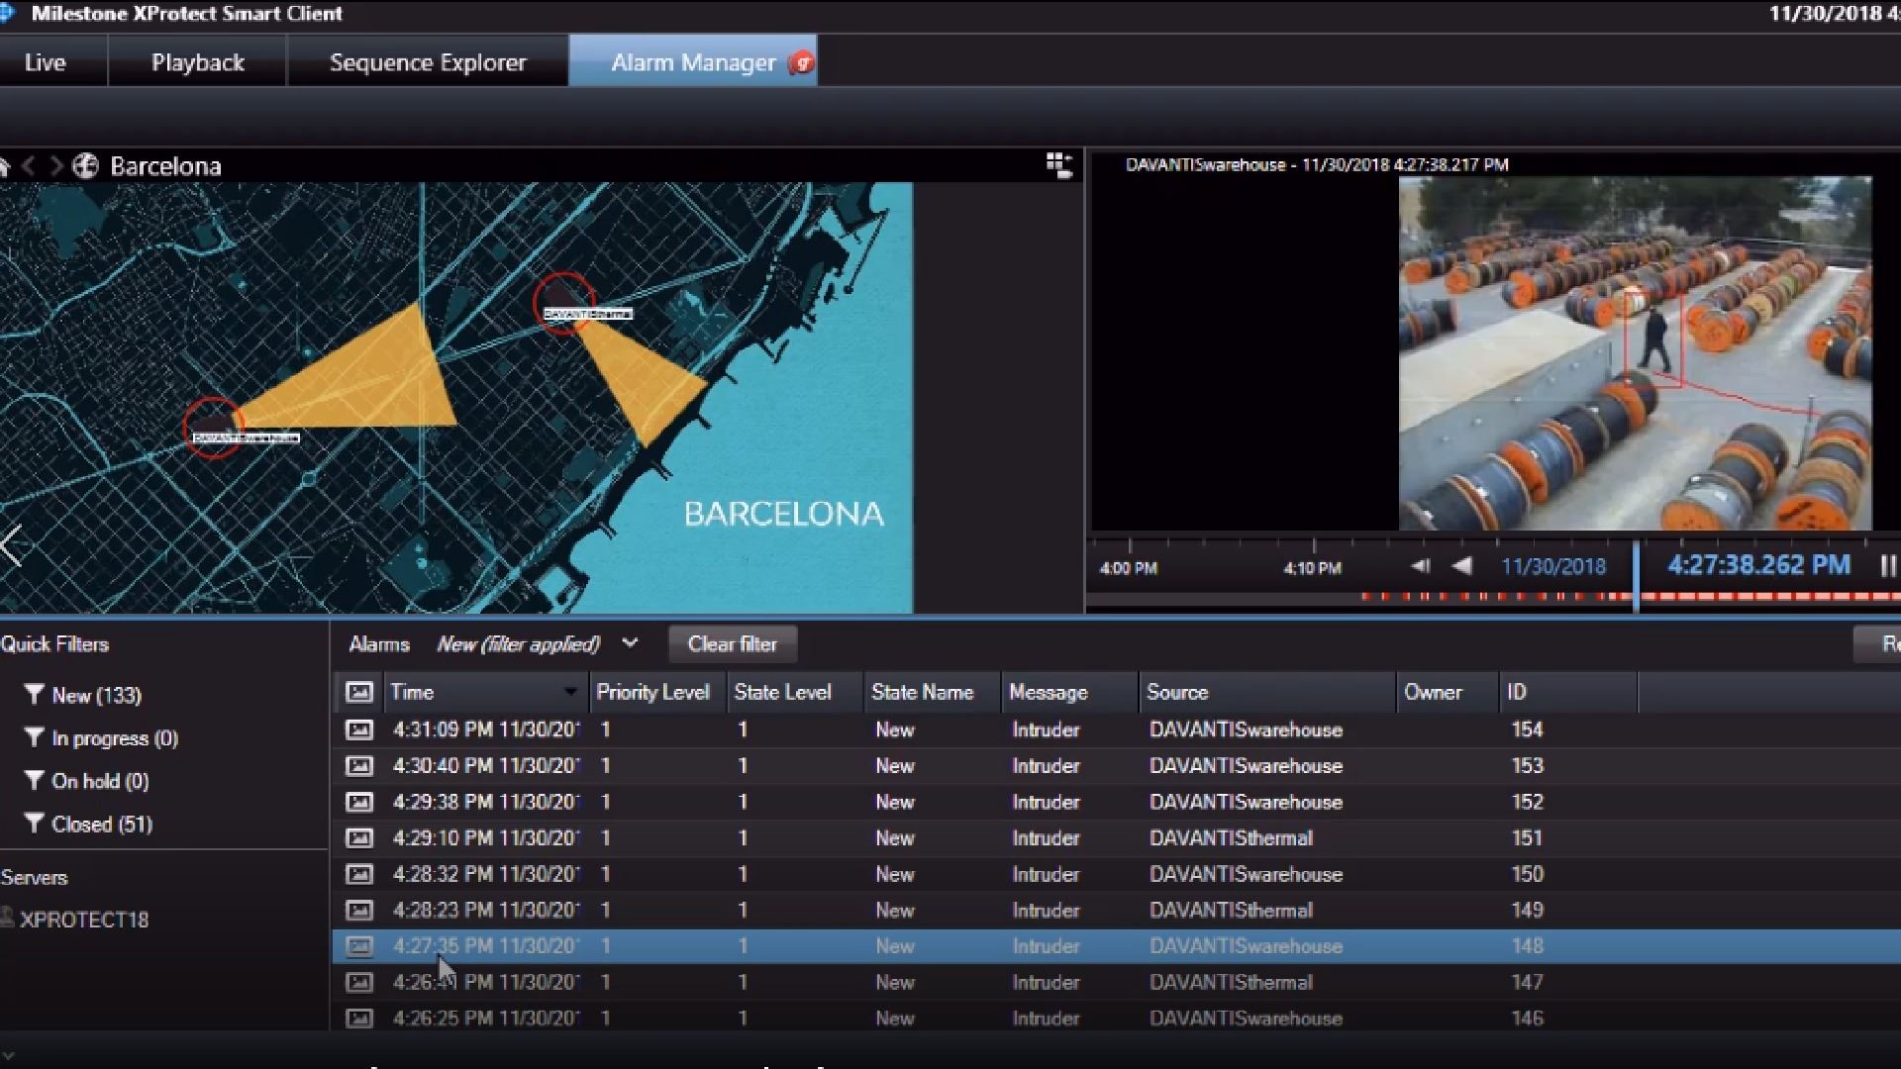Image resolution: width=1901 pixels, height=1069 pixels.
Task: Click the Barcelona map title
Action: point(165,166)
